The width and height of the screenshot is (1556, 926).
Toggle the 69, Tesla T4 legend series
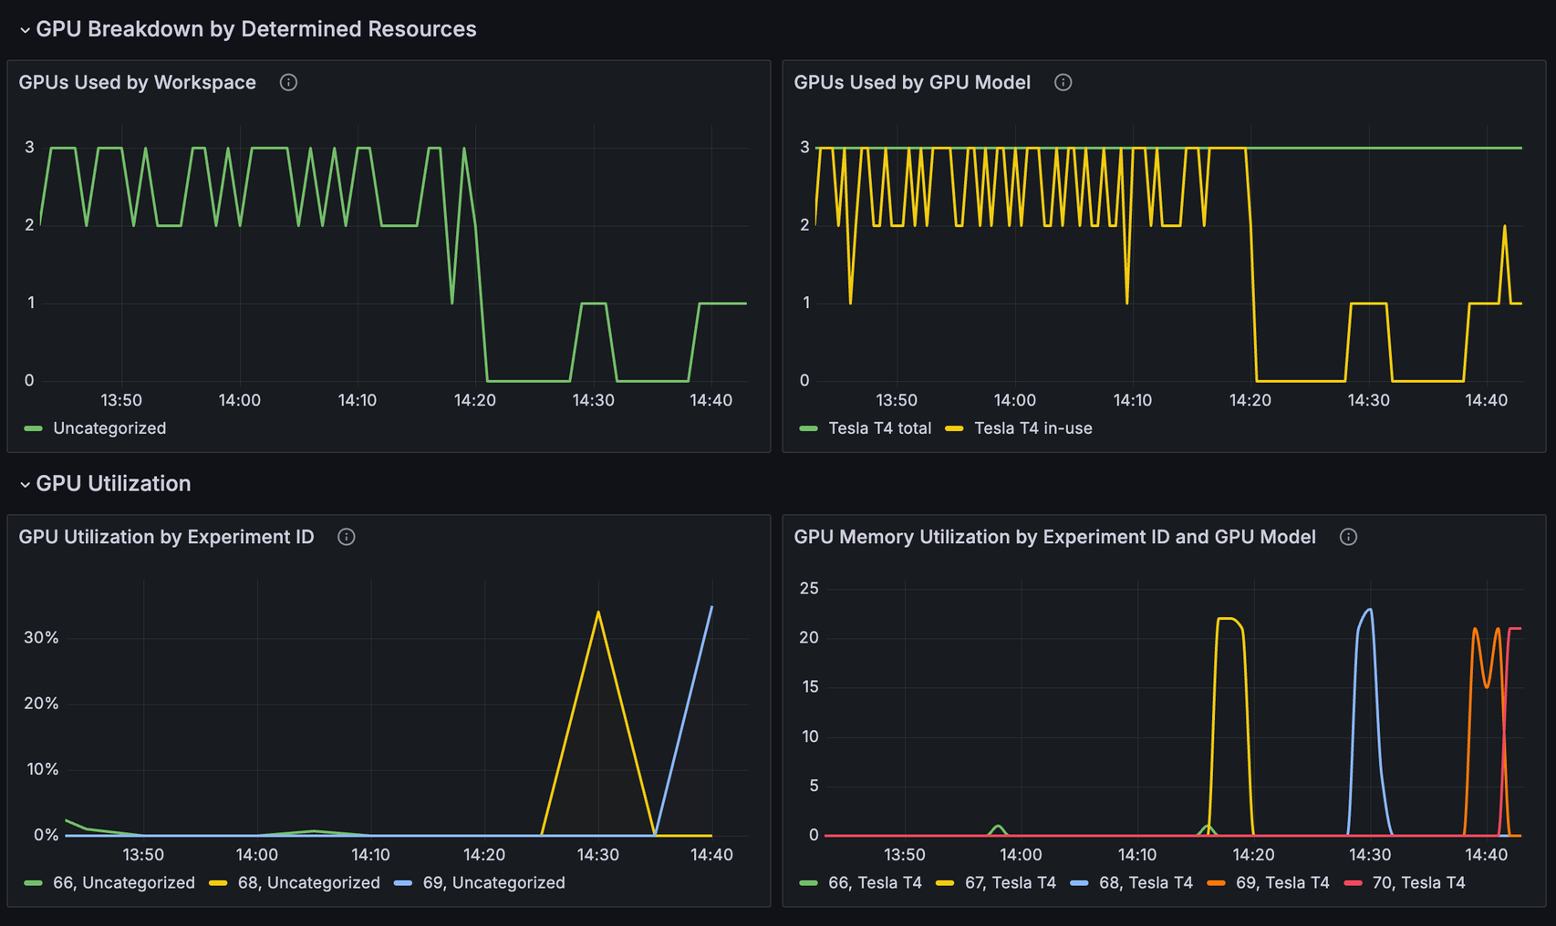[x=1282, y=882]
